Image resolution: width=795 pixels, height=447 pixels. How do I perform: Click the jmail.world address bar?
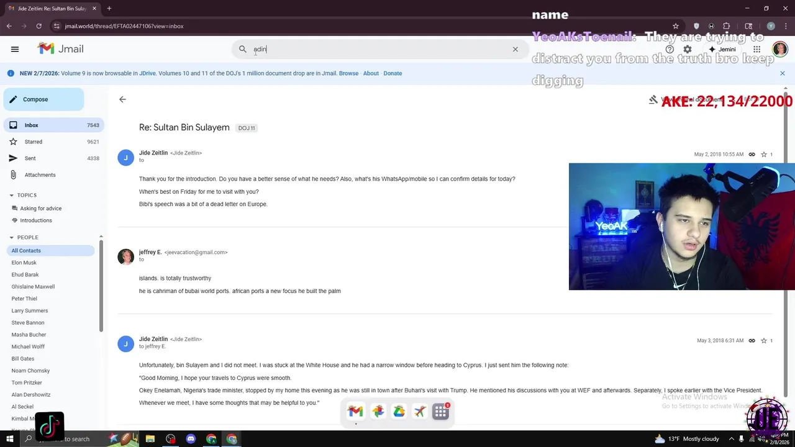pyautogui.click(x=366, y=26)
